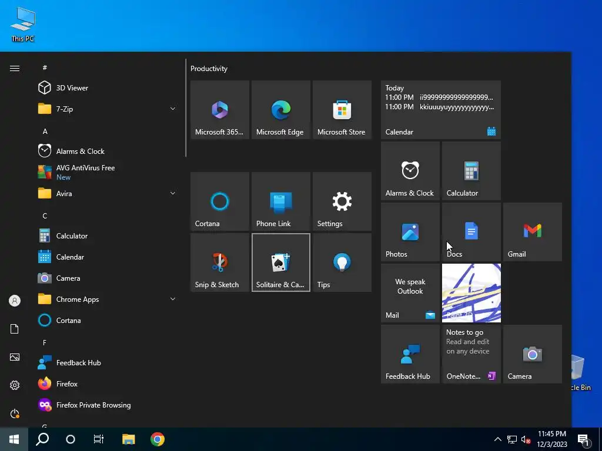Screen dimensions: 602x451
Task: Open Documents from the Start sidebar
Action: [x=15, y=329]
